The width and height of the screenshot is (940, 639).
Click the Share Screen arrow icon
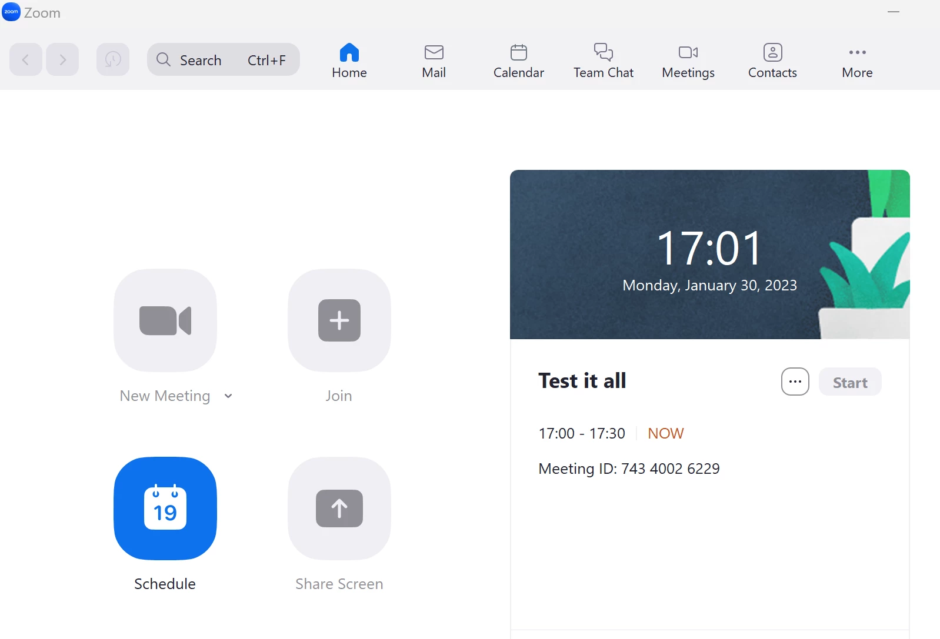(x=339, y=508)
